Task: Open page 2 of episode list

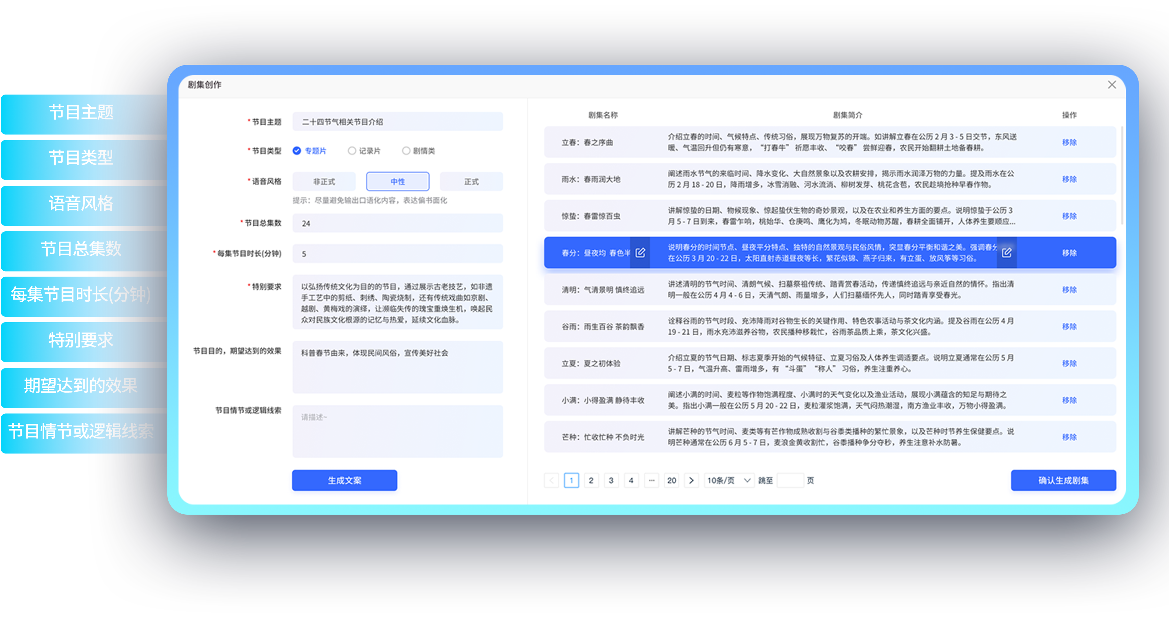Action: tap(591, 480)
